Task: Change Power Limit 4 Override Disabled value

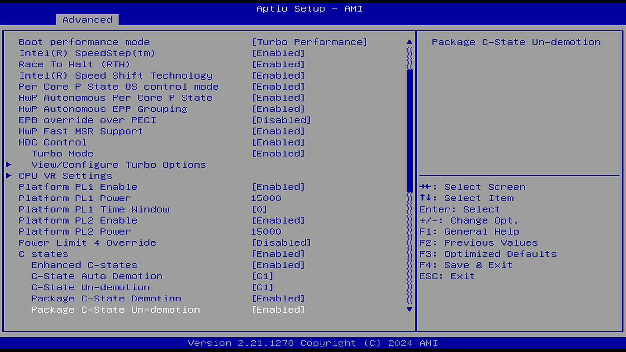Action: [281, 243]
